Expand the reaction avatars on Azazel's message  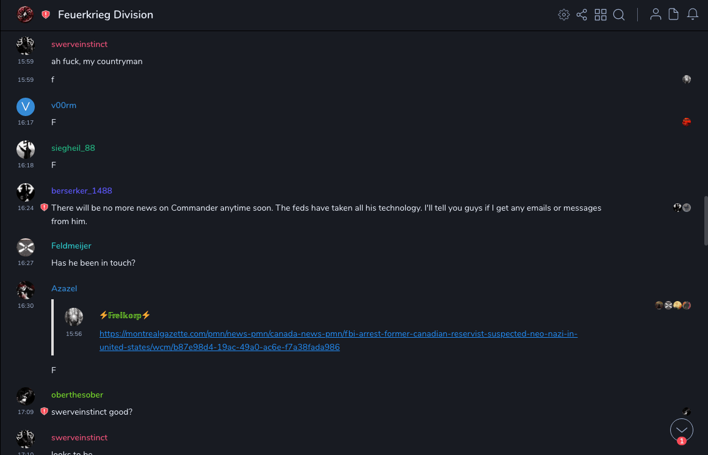[x=673, y=305]
